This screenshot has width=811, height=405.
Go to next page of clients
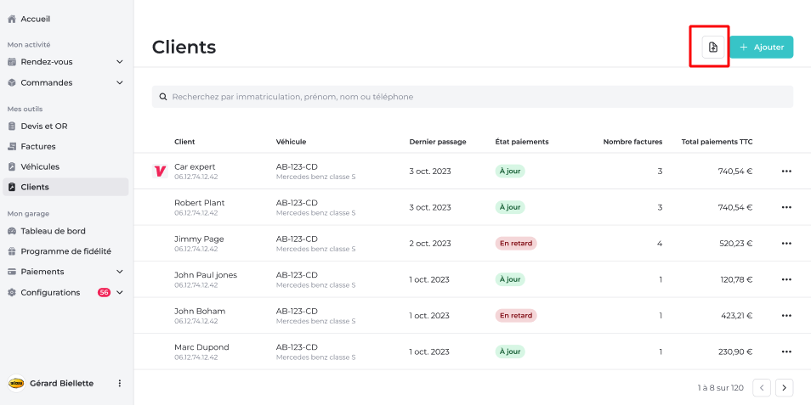coord(784,388)
